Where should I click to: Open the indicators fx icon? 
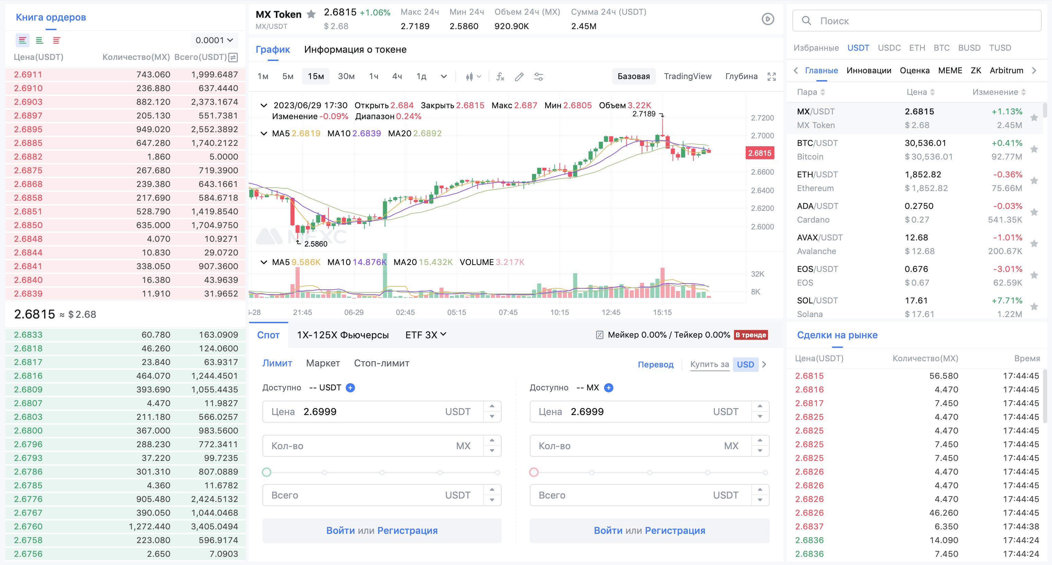[500, 76]
